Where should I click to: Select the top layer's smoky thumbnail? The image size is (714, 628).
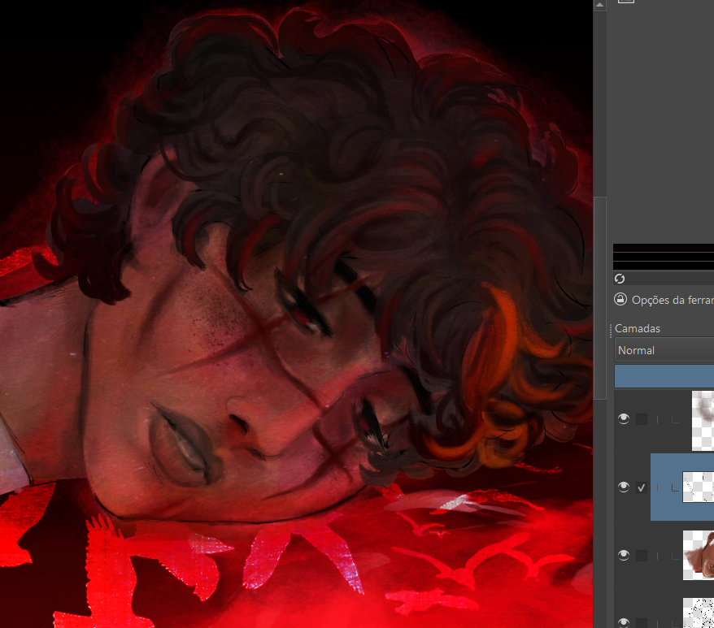point(702,419)
